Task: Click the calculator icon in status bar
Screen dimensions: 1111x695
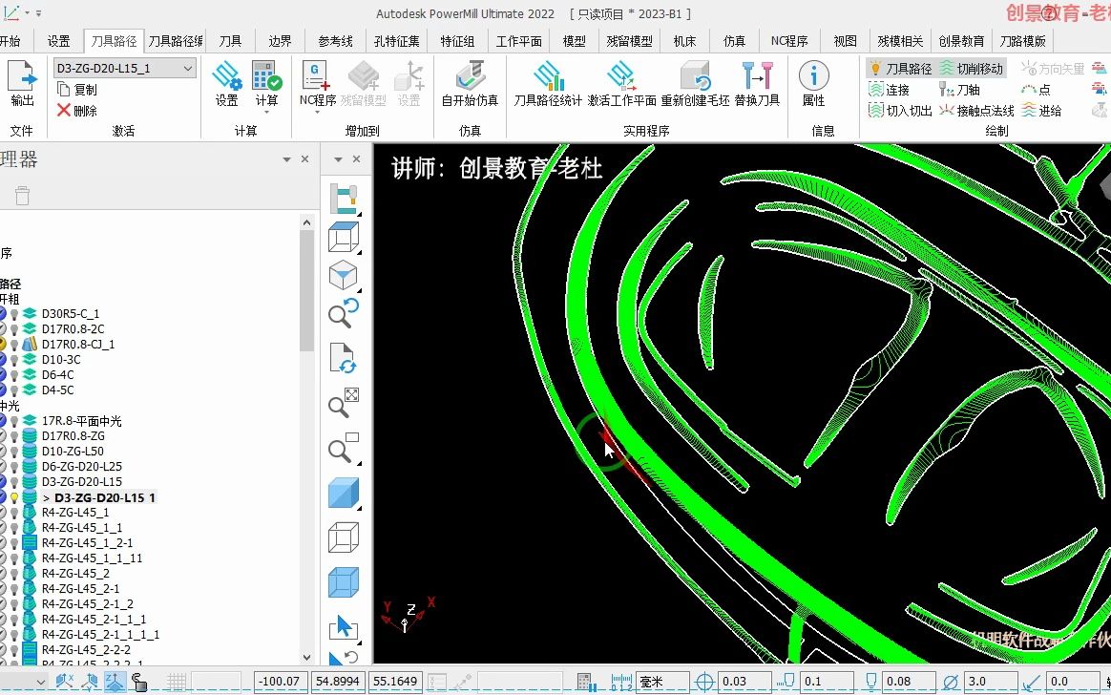Action: tap(584, 682)
